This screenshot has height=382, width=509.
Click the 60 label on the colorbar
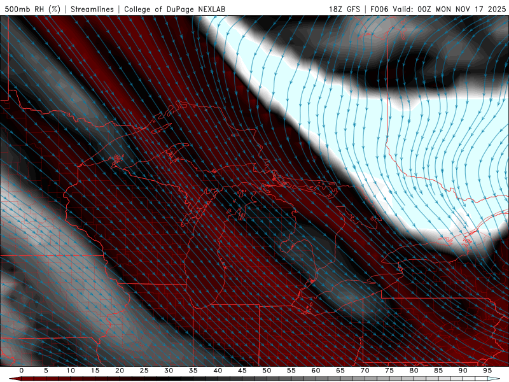[x=316, y=371]
